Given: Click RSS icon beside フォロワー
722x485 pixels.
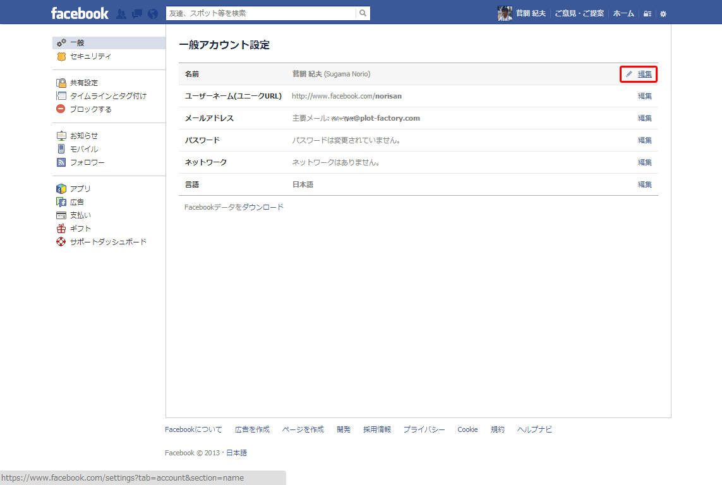Looking at the screenshot, I should tap(61, 162).
